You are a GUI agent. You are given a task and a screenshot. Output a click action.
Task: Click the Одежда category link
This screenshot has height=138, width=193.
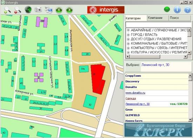point(131,98)
